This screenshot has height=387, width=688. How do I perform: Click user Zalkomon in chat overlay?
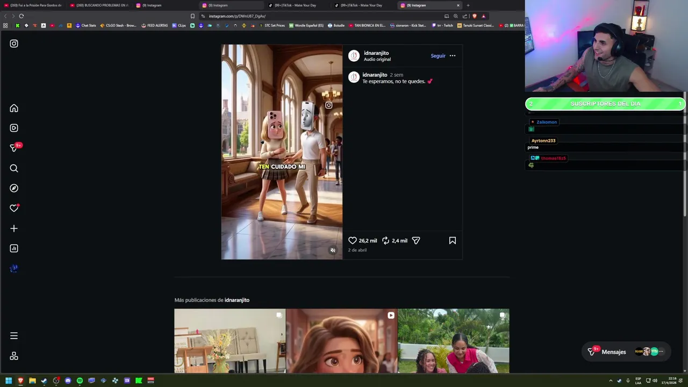[x=547, y=122]
